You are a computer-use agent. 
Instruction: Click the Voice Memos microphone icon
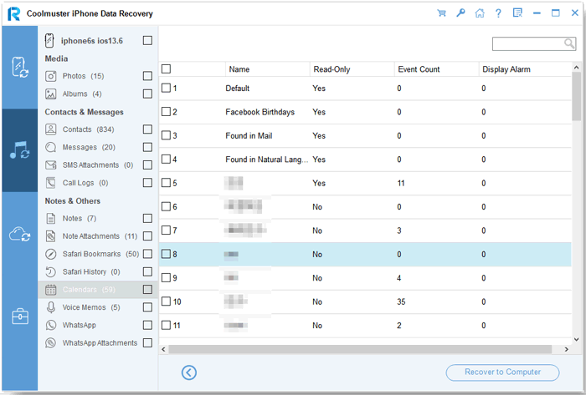click(50, 307)
